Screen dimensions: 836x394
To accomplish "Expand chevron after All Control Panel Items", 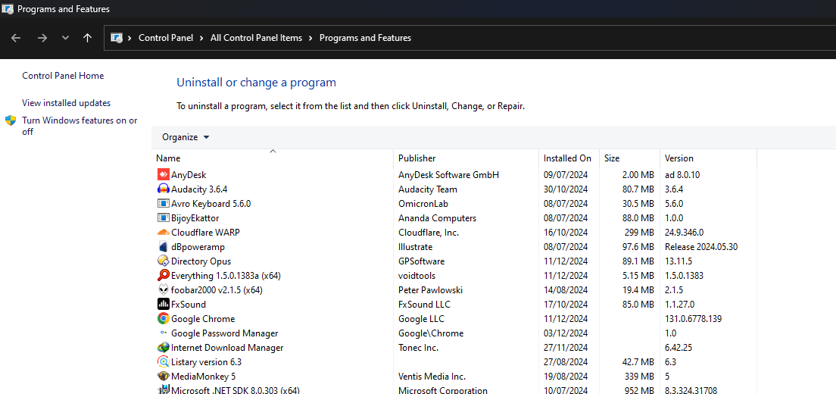I will (x=310, y=38).
